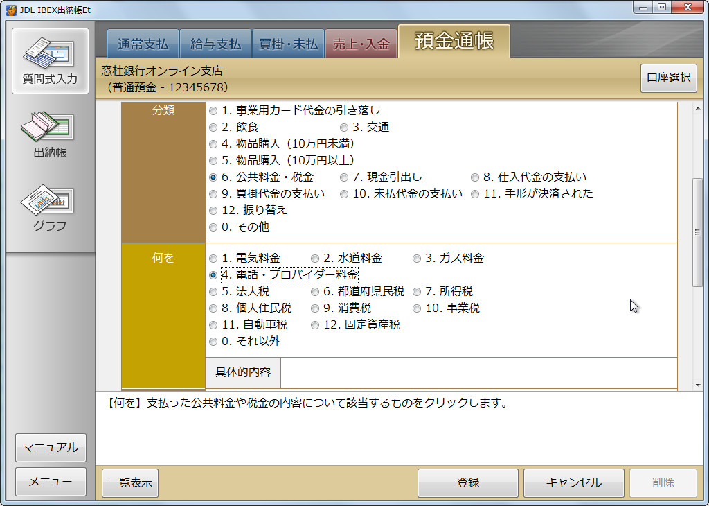Select radio 0. その他 in 分類
Viewport: 709px width, 506px height.
pyautogui.click(x=213, y=227)
